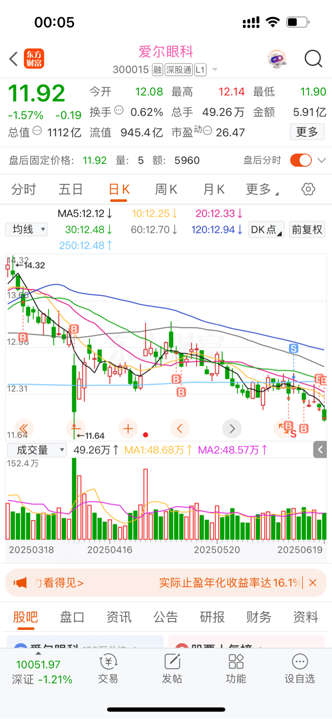Tap the 看得见> banner link
The width and height of the screenshot is (332, 719).
click(x=60, y=583)
